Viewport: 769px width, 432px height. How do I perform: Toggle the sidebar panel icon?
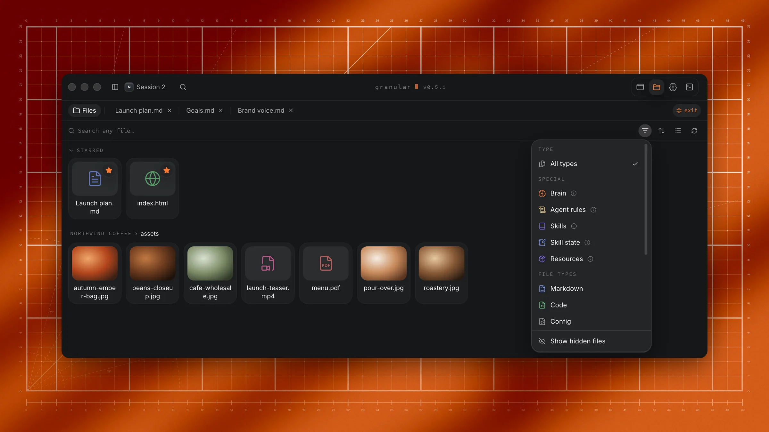click(115, 87)
